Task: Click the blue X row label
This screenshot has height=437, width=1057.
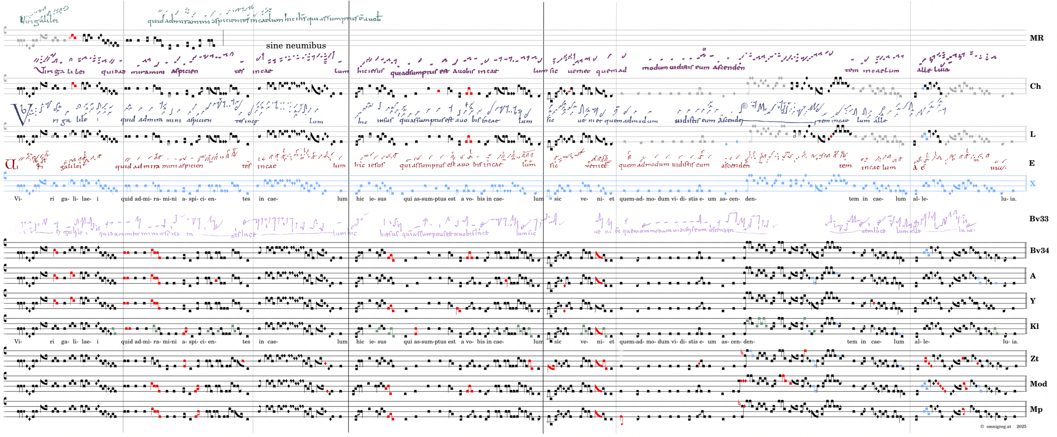Action: click(x=1032, y=183)
